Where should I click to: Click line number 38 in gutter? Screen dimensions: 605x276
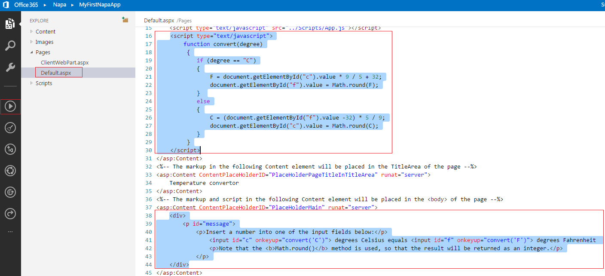(x=149, y=215)
